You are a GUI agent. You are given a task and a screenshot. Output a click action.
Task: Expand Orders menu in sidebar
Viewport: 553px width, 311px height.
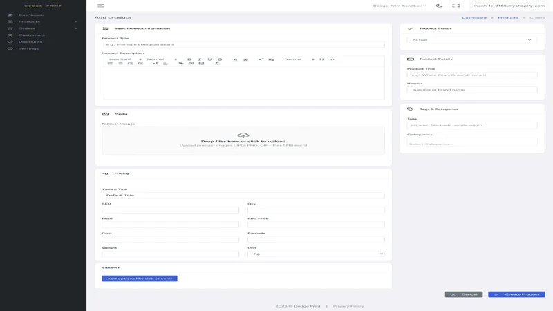pos(43,28)
